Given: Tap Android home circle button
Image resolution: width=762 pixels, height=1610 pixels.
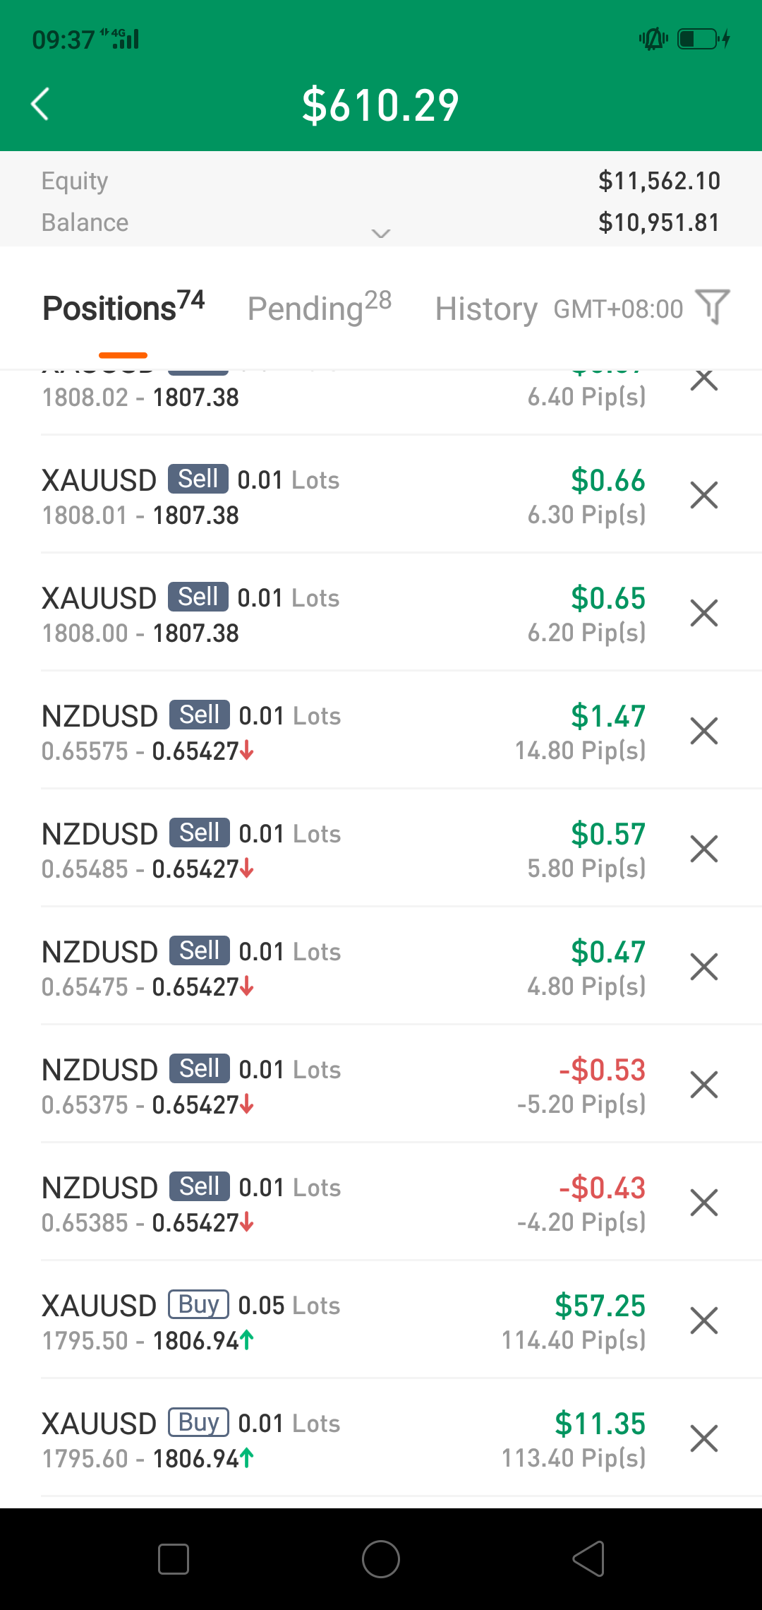Looking at the screenshot, I should pyautogui.click(x=381, y=1559).
